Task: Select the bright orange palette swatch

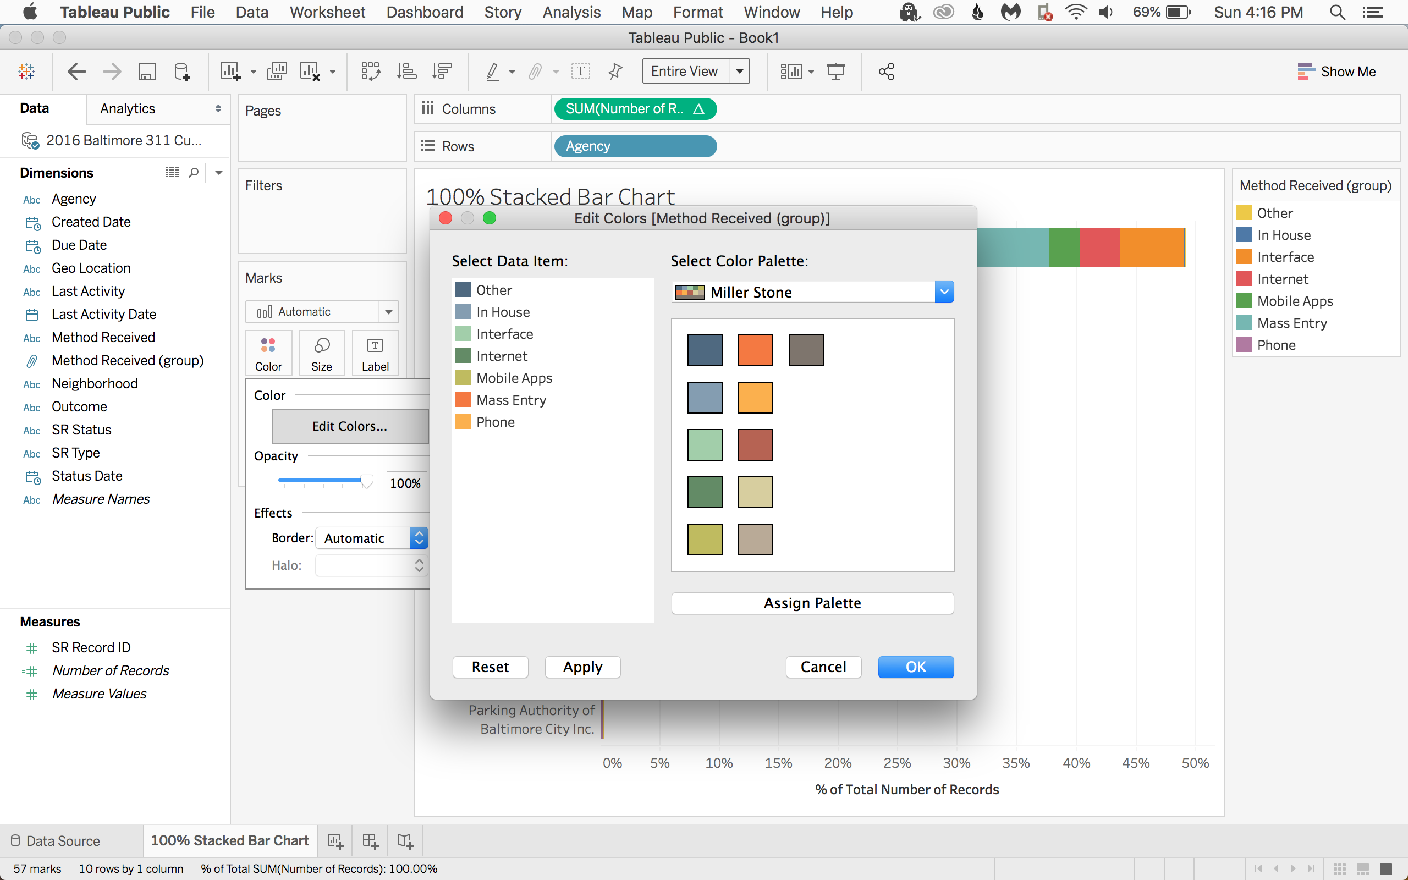Action: pos(755,350)
